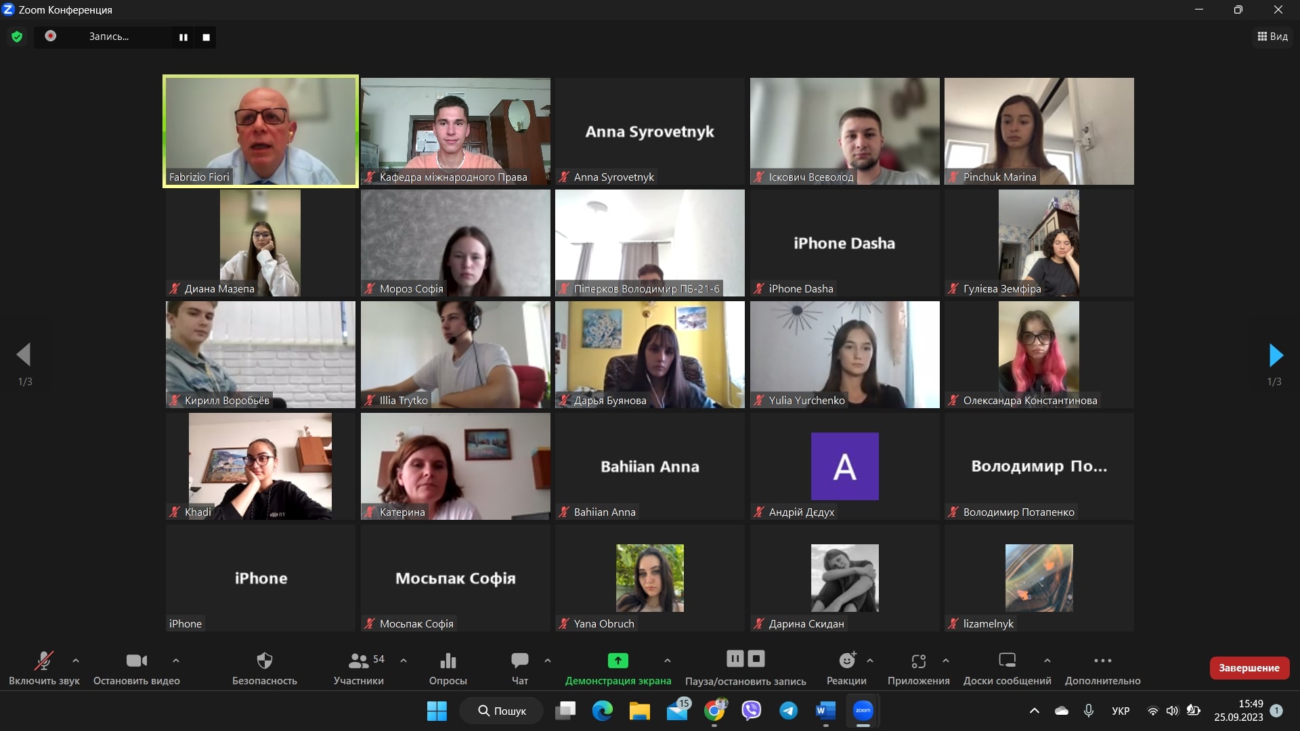Select Диана Мазепа video tile

click(x=261, y=243)
